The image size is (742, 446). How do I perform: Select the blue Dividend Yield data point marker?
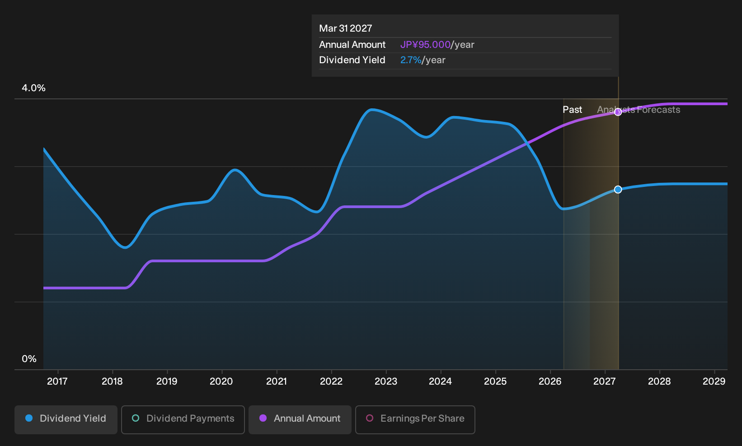618,190
